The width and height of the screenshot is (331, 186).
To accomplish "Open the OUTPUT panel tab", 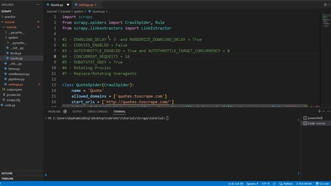I will pos(77,112).
